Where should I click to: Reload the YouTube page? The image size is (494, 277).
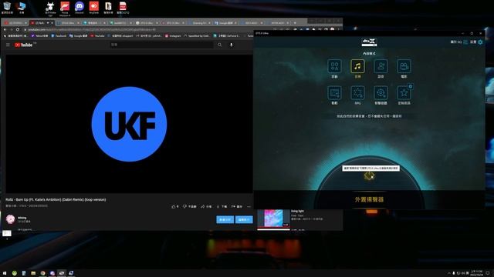coord(18,29)
